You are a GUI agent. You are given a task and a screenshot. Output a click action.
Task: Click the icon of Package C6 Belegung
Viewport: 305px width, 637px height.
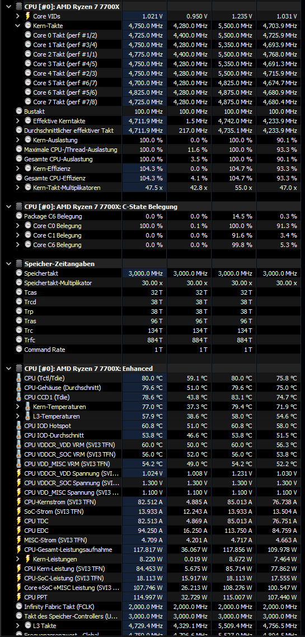[18, 216]
